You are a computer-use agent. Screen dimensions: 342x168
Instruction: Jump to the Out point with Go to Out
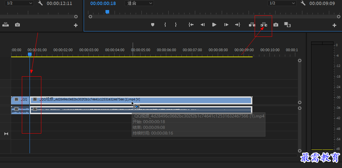click(x=238, y=25)
